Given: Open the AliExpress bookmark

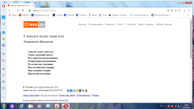Looking at the screenshot, I should click(24, 15).
